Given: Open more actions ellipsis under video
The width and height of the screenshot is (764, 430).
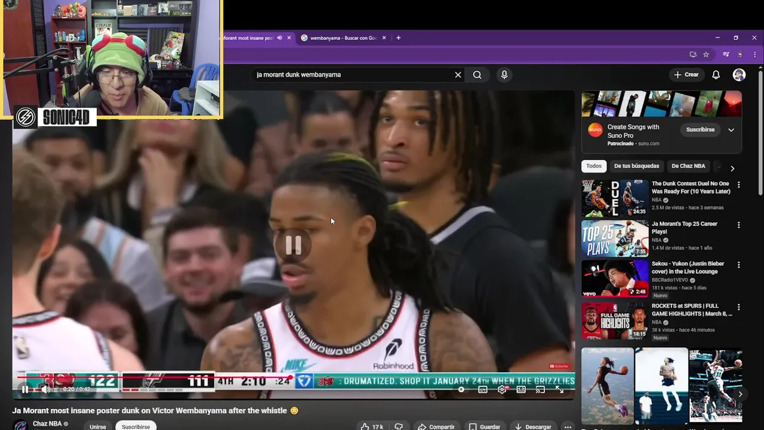Looking at the screenshot, I should click(568, 426).
